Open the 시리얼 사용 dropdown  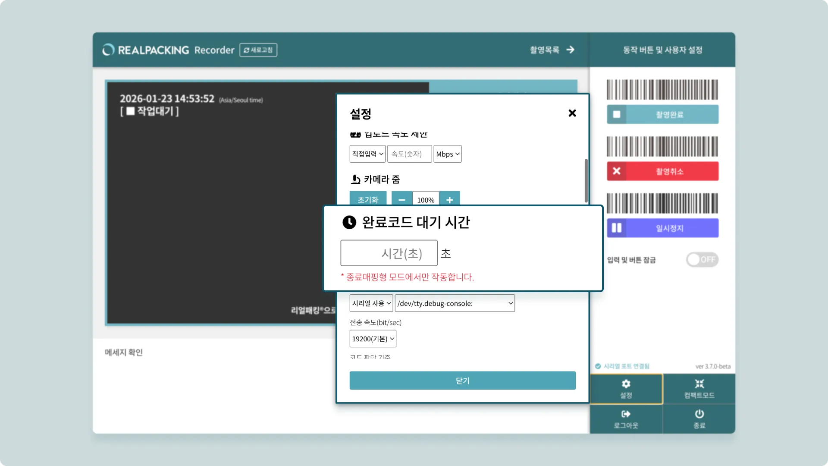point(371,303)
